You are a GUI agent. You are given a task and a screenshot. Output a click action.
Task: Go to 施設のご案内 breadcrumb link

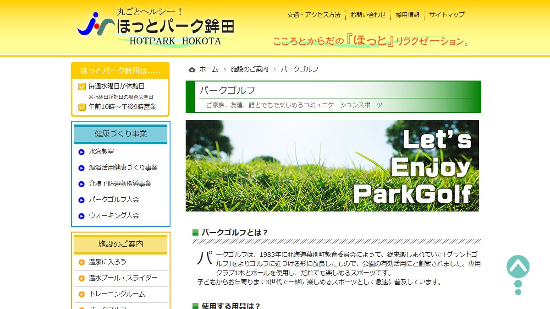pos(249,69)
